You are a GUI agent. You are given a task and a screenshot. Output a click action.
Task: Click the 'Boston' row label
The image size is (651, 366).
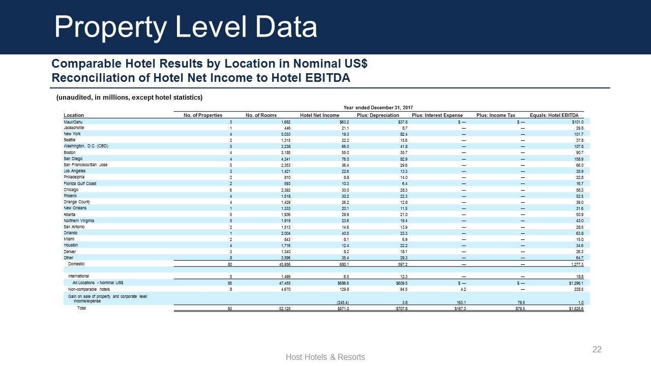(x=70, y=152)
